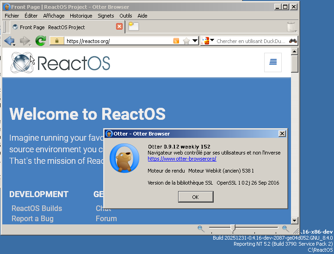Click the zoom in magnifier in status bar
This screenshot has width=334, height=254.
point(286,228)
